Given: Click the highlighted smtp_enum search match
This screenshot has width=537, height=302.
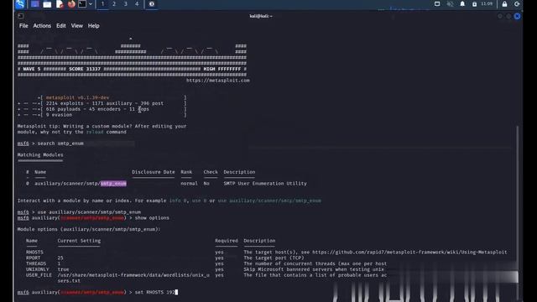Looking at the screenshot, I should click(113, 184).
